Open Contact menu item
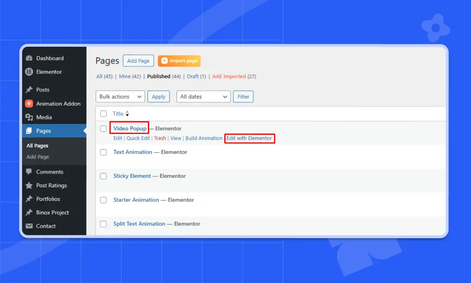471x283 pixels. [46, 226]
